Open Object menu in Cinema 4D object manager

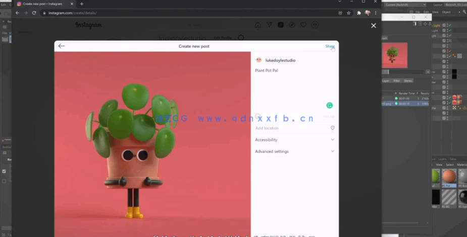coord(446,12)
